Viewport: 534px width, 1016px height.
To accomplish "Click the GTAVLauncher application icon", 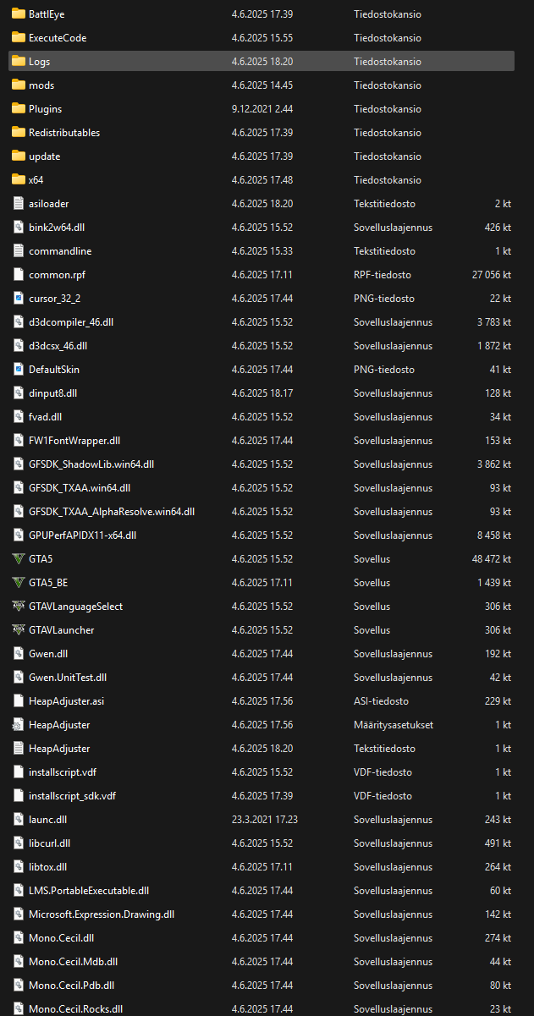I will coord(19,630).
